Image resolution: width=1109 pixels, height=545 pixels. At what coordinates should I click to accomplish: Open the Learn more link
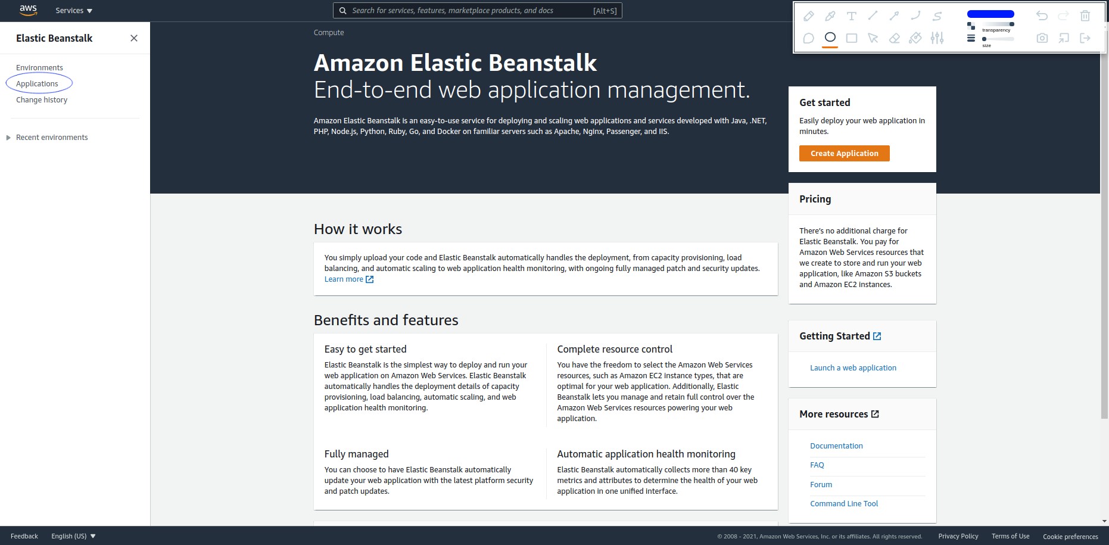click(x=348, y=279)
